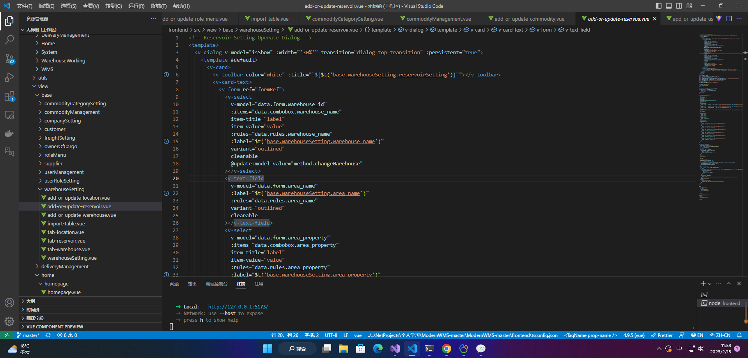Open the local URL http://127.0.0.1:5173/
This screenshot has height=358, width=748.
pyautogui.click(x=238, y=307)
